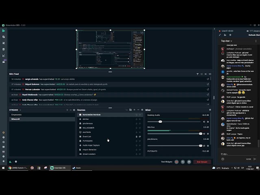Screen dimensions: 260x195
Task: Open Mic/Aux settings gear
Action: [208, 134]
